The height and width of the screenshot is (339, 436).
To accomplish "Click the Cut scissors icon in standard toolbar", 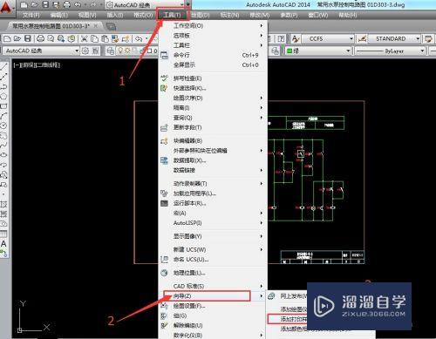I will tap(85, 38).
